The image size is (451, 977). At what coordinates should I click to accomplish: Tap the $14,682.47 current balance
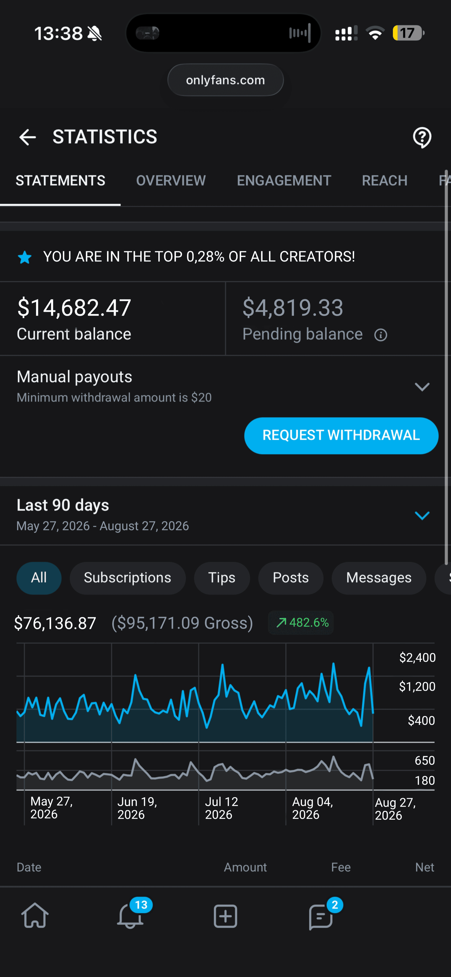pos(74,307)
